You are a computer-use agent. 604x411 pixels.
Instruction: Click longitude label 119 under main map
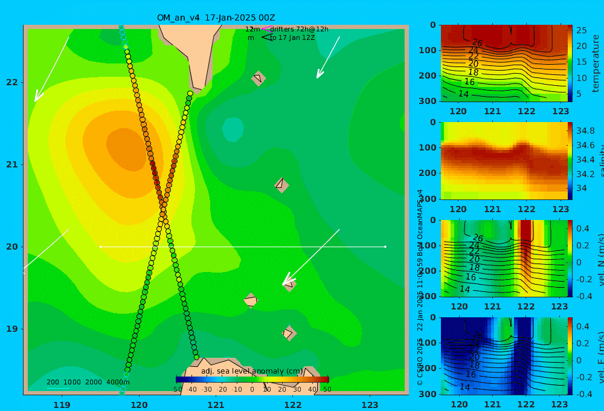(62, 405)
